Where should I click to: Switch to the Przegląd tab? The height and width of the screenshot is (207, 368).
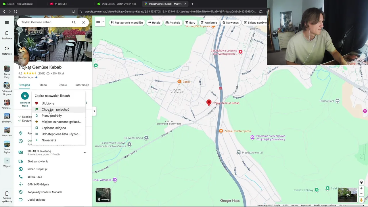pyautogui.click(x=24, y=85)
